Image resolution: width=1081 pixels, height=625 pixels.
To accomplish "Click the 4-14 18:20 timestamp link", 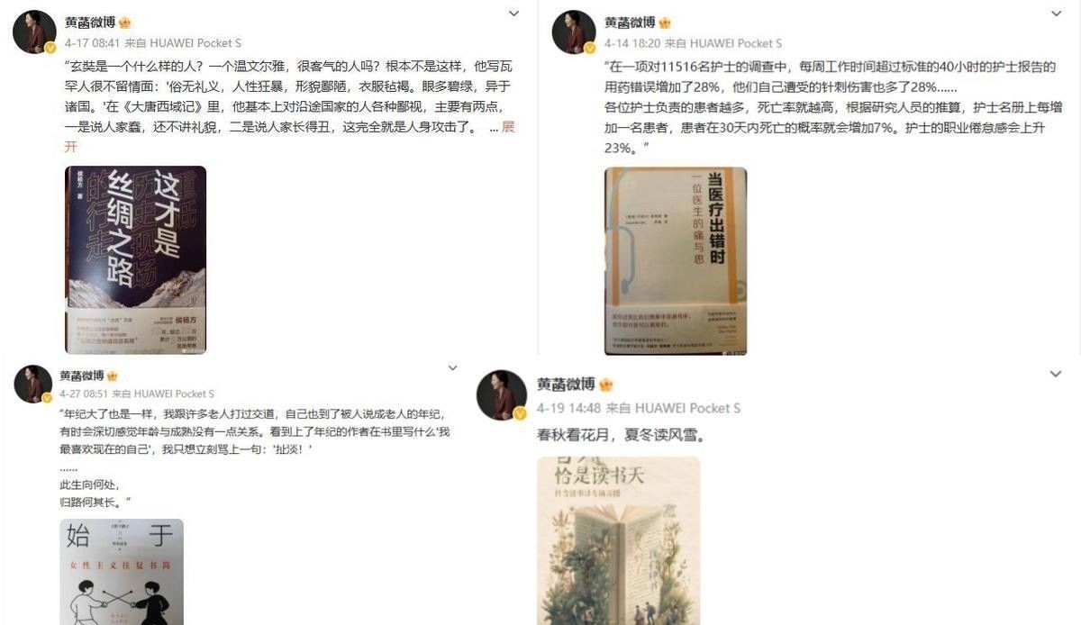I will (x=632, y=43).
